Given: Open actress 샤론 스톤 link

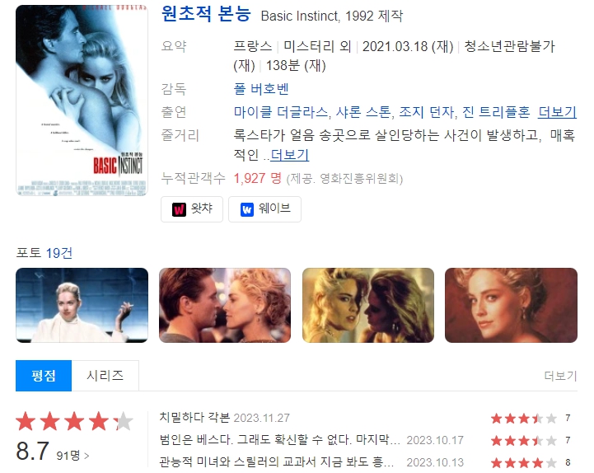Looking at the screenshot, I should pos(363,112).
